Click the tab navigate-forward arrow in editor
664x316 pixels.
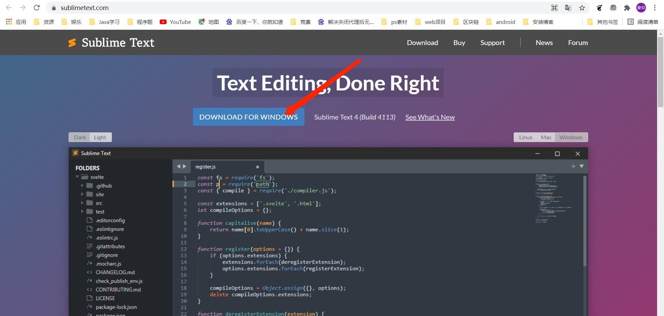185,166
